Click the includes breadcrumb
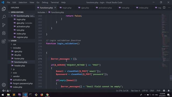Viewport: 172px width, 97px height. 41,12
